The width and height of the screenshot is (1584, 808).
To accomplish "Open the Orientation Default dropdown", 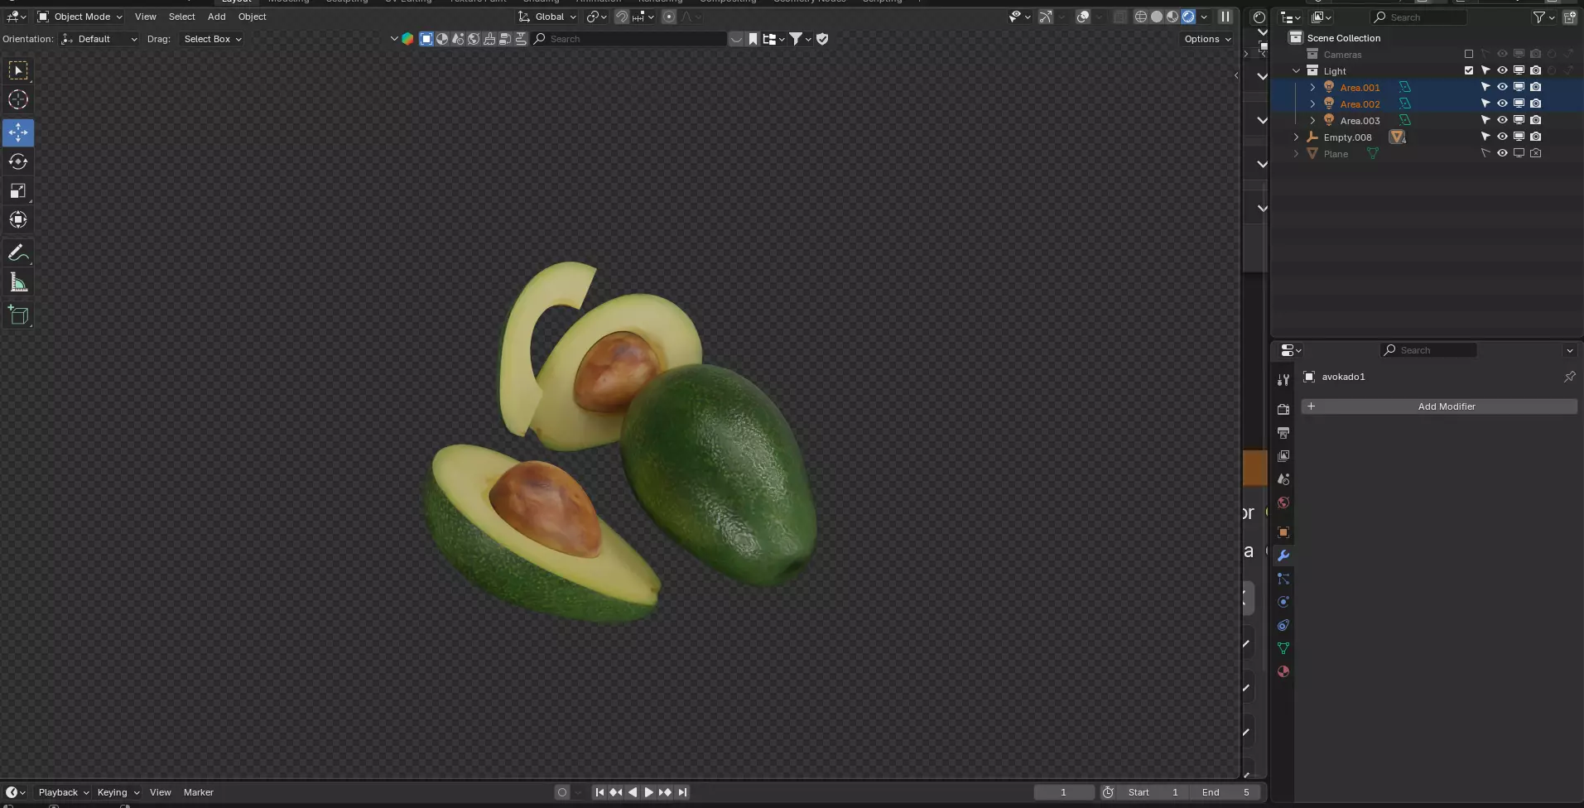I will 99,39.
